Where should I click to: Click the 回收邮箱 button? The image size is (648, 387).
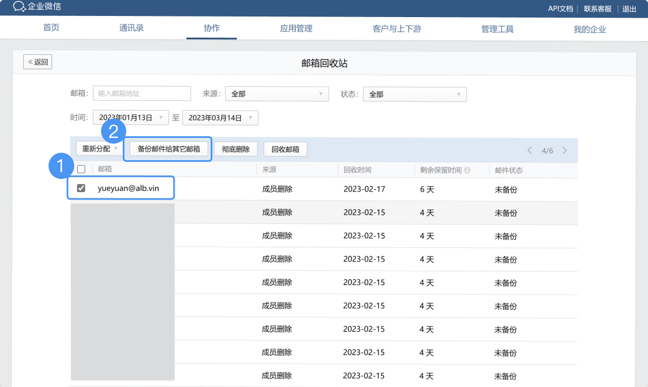click(x=286, y=149)
